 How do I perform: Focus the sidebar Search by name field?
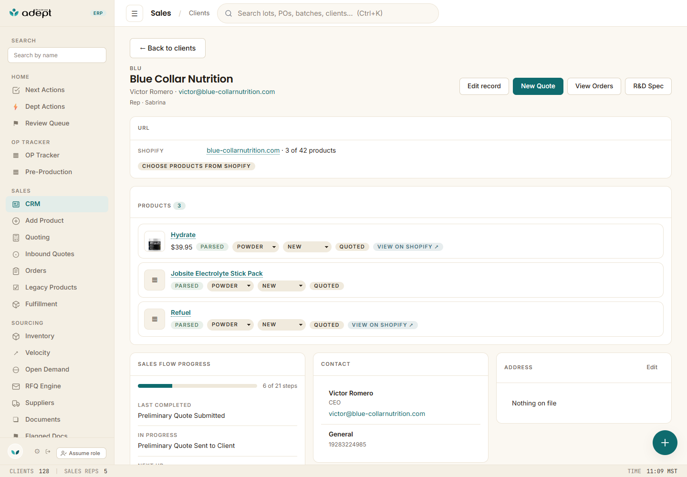(x=57, y=55)
